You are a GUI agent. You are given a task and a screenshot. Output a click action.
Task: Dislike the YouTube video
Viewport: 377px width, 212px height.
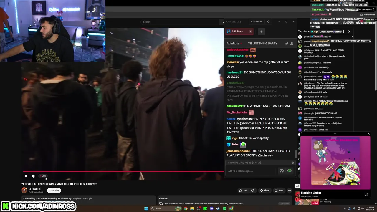pos(253,191)
